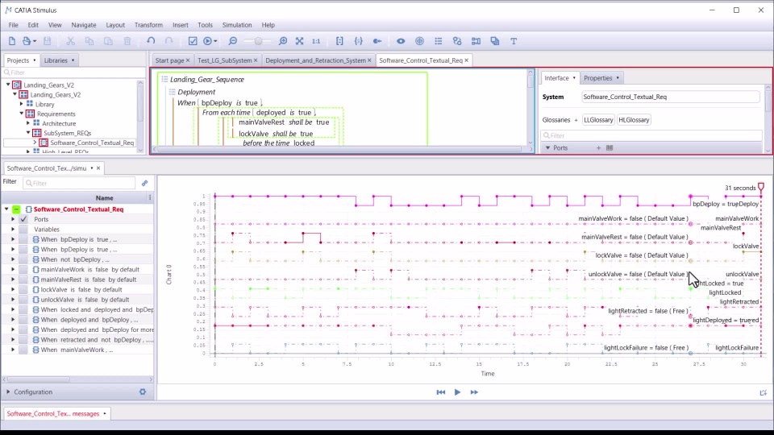Switch to the Properties tab
The width and height of the screenshot is (774, 435).
tap(601, 78)
